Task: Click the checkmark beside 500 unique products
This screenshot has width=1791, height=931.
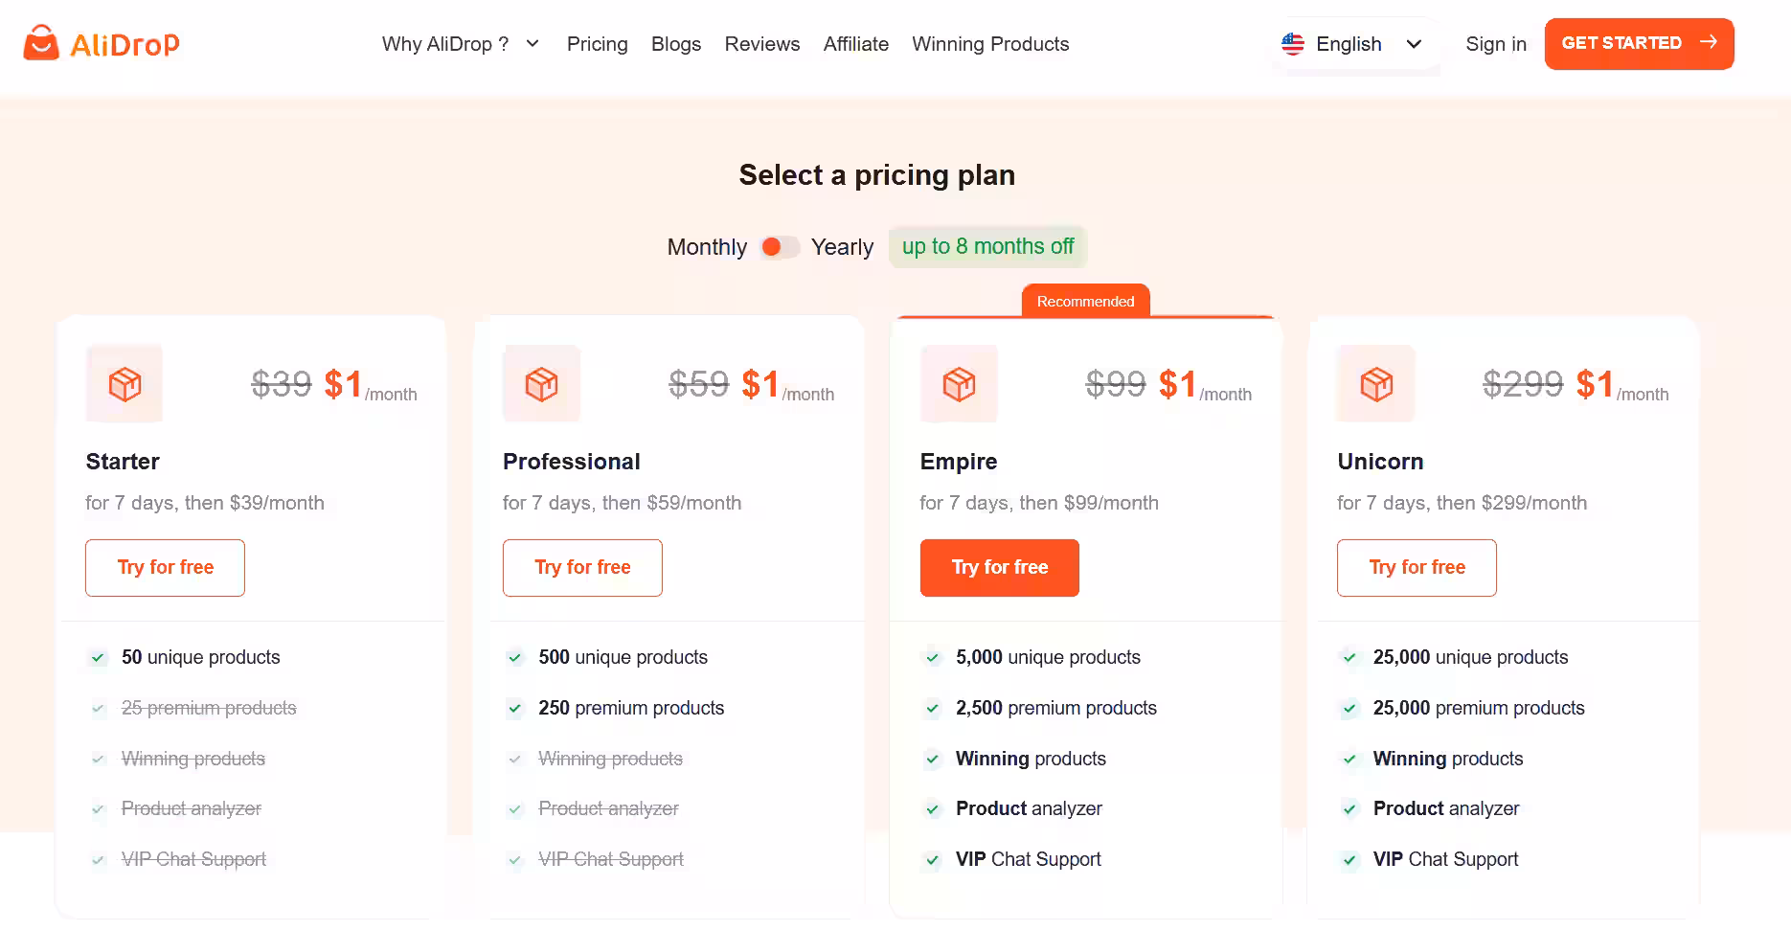Action: [x=514, y=658]
